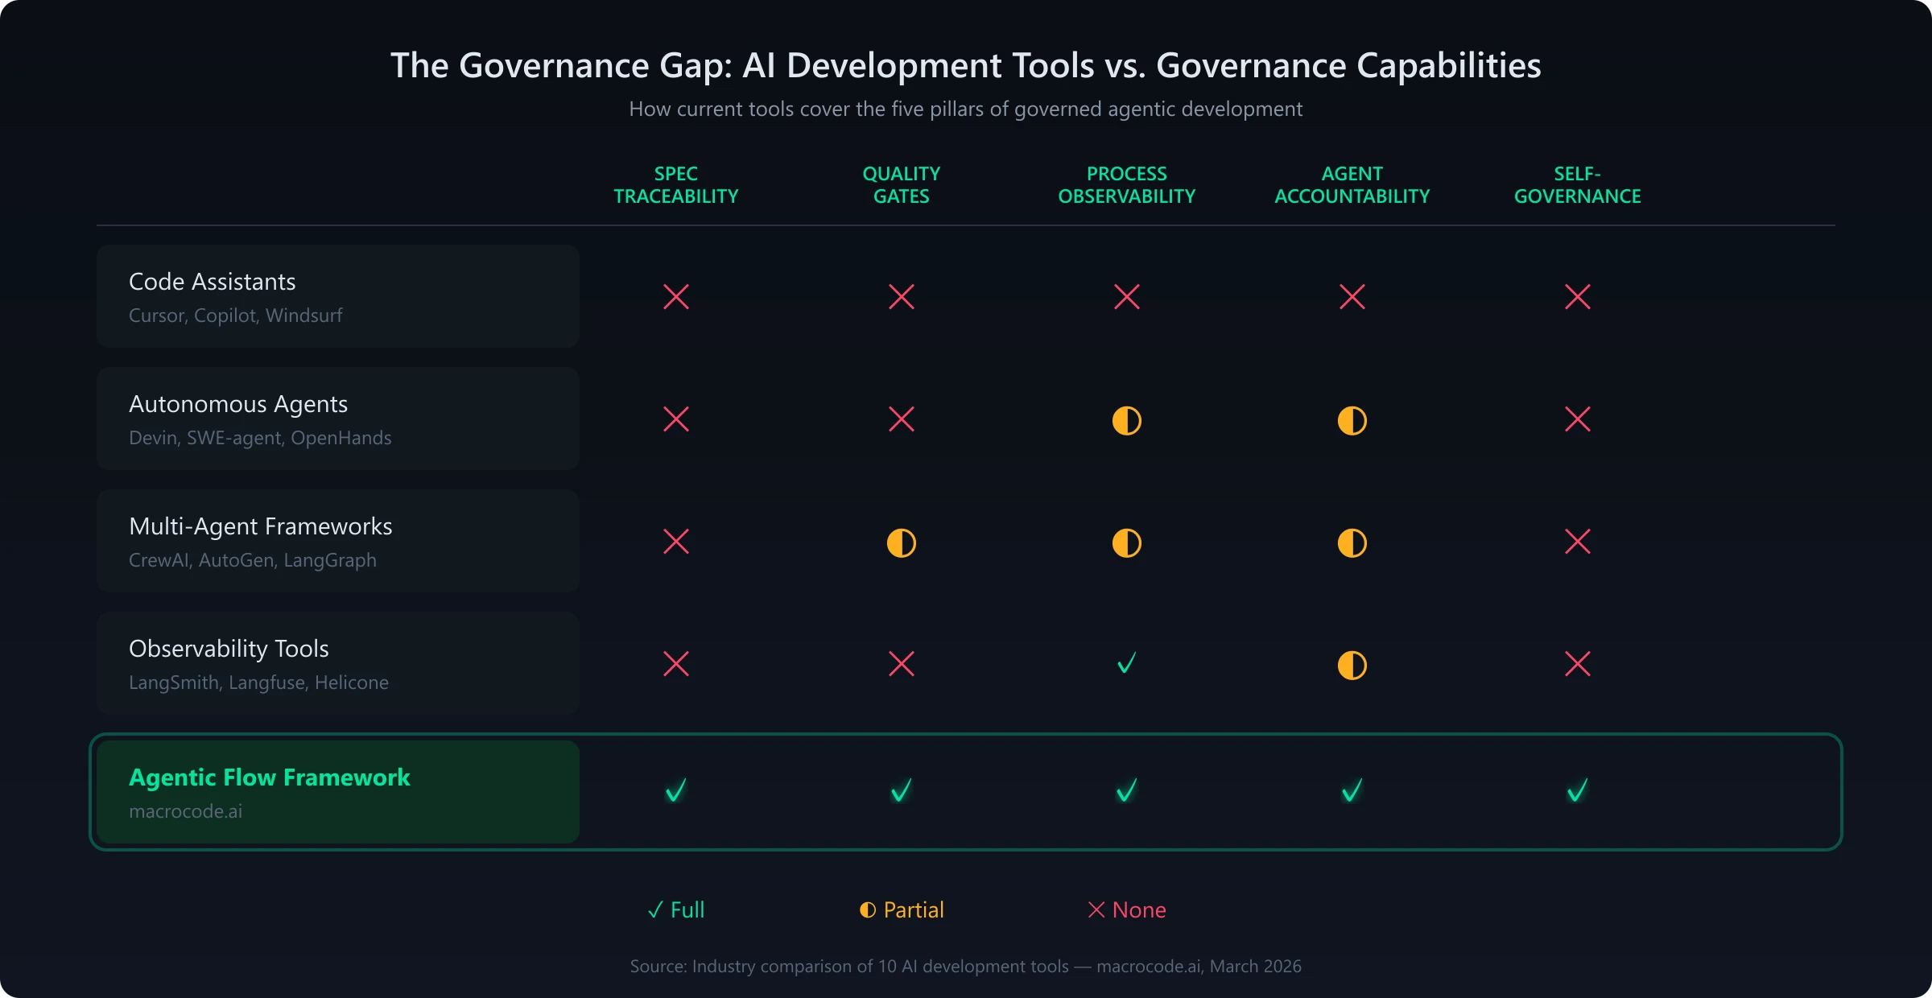Click Observability Tools Agent Accountability partial icon
This screenshot has height=998, width=1932.
[x=1352, y=665]
